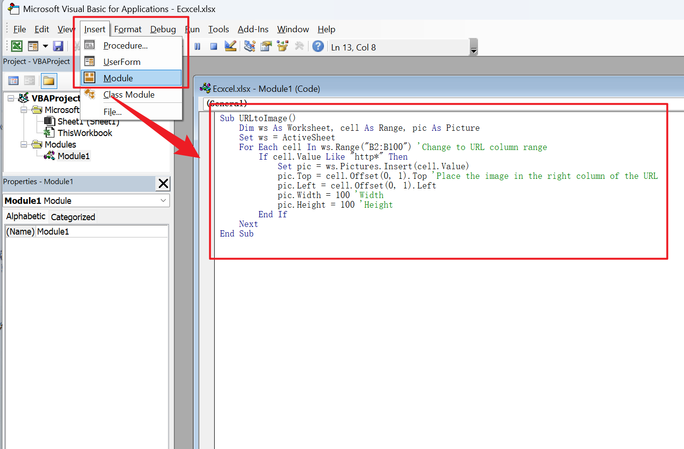Image resolution: width=684 pixels, height=449 pixels.
Task: Click the Reset (stop) toolbar icon
Action: click(214, 47)
